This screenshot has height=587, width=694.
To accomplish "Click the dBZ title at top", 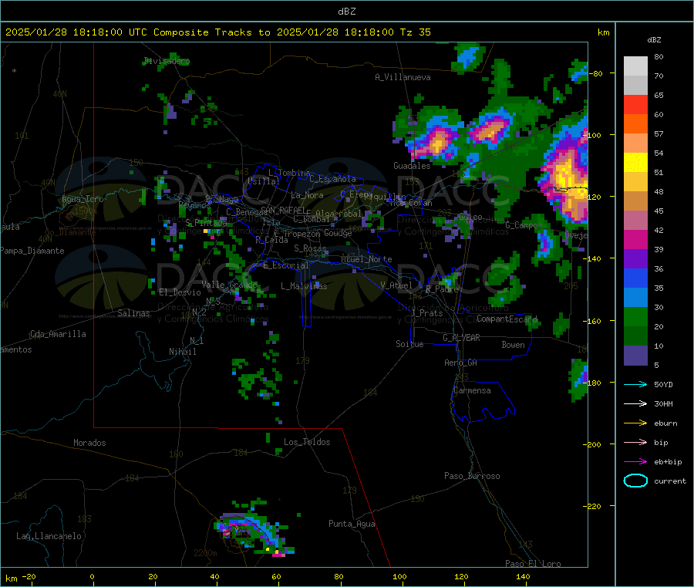I will pos(346,12).
